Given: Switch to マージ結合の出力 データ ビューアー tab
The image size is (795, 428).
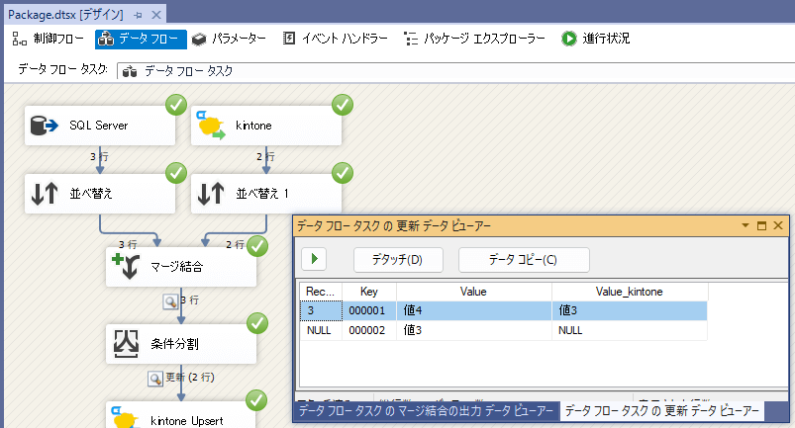Looking at the screenshot, I should pyautogui.click(x=426, y=411).
